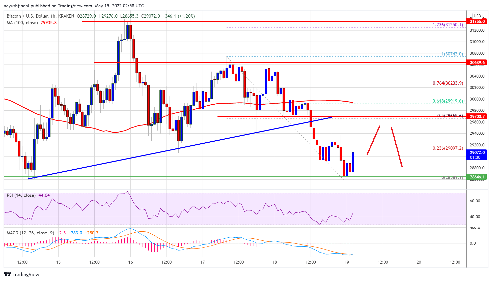
Task: Click the 17 date marker on time axis
Action: (203, 262)
